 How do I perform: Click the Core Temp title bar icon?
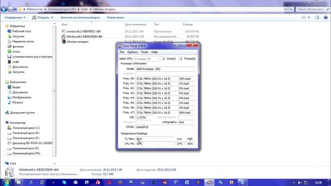click(120, 46)
